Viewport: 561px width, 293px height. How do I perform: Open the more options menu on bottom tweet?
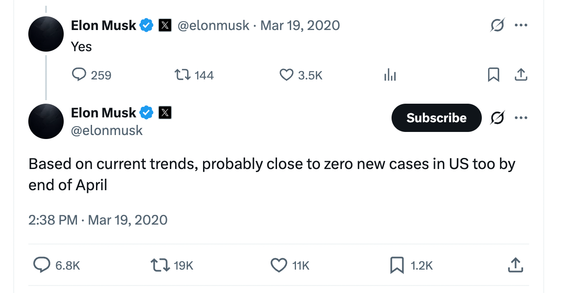521,118
